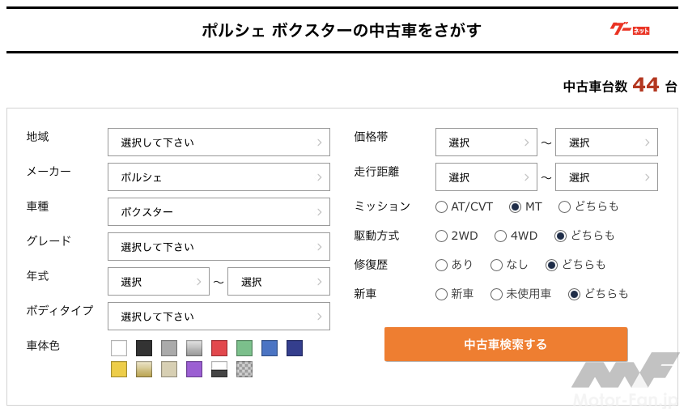688x417 pixels.
Task: Choose the 未使用車 radio button
Action: 496,294
